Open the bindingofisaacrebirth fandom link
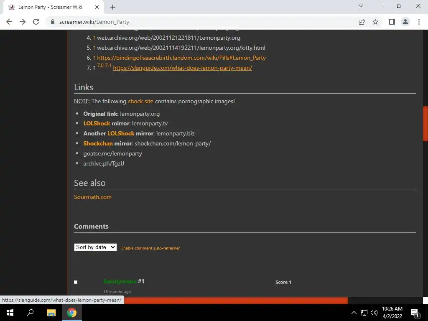The width and height of the screenshot is (428, 321). [181, 58]
